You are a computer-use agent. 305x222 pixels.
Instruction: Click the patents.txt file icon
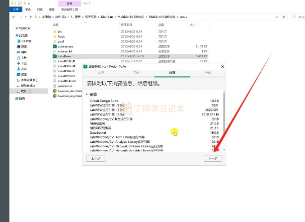coord(55,86)
